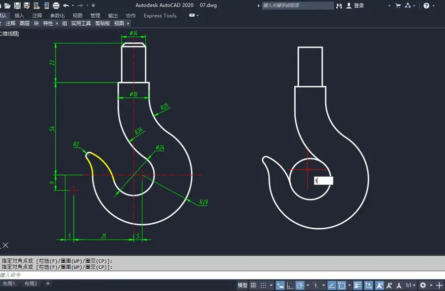The width and height of the screenshot is (445, 291).
Task: Toggle isometric drafting icon
Action: coord(315,285)
